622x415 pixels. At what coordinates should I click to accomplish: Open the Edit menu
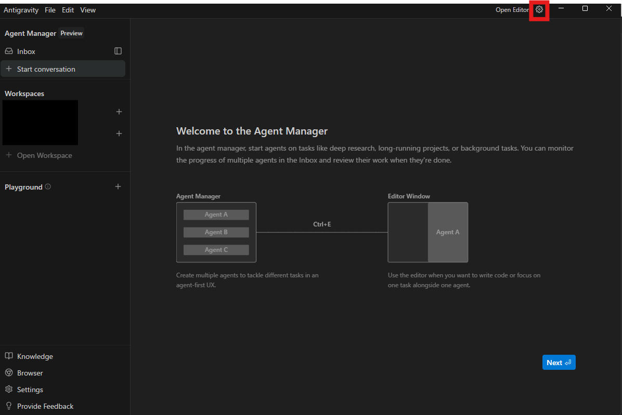pyautogui.click(x=68, y=10)
